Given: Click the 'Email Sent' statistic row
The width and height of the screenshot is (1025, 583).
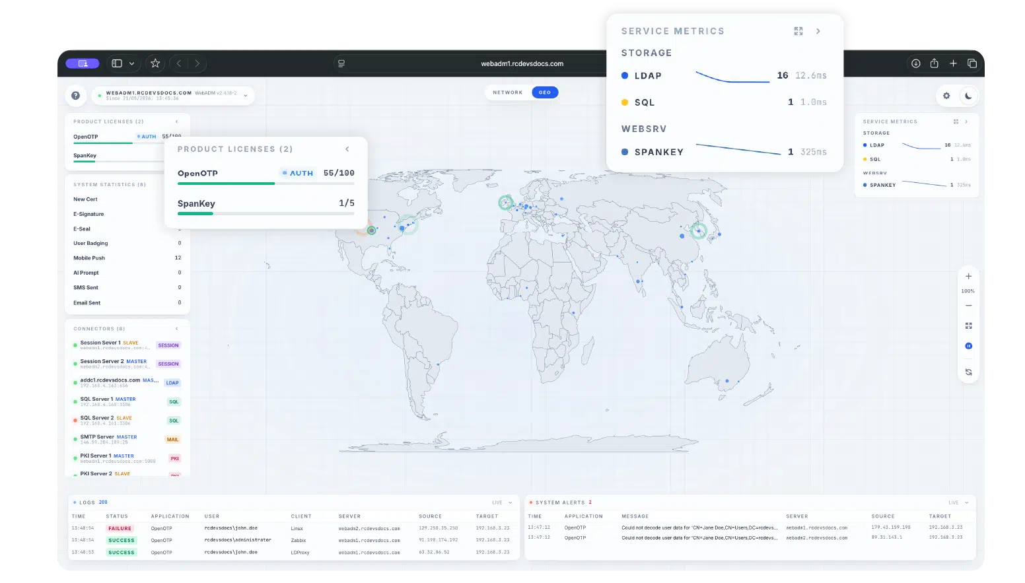Looking at the screenshot, I should 127,303.
